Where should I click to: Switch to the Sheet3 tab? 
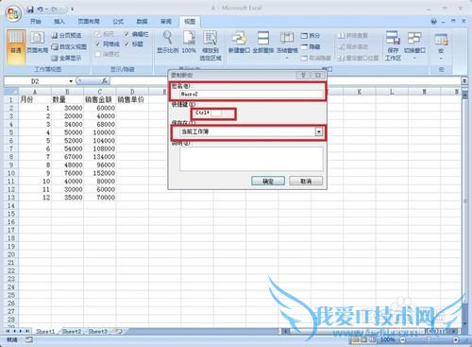[x=97, y=331]
